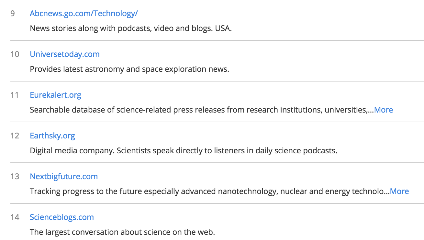Open the Universetoday.com link
Screen dimensions: 424x240
coord(64,54)
